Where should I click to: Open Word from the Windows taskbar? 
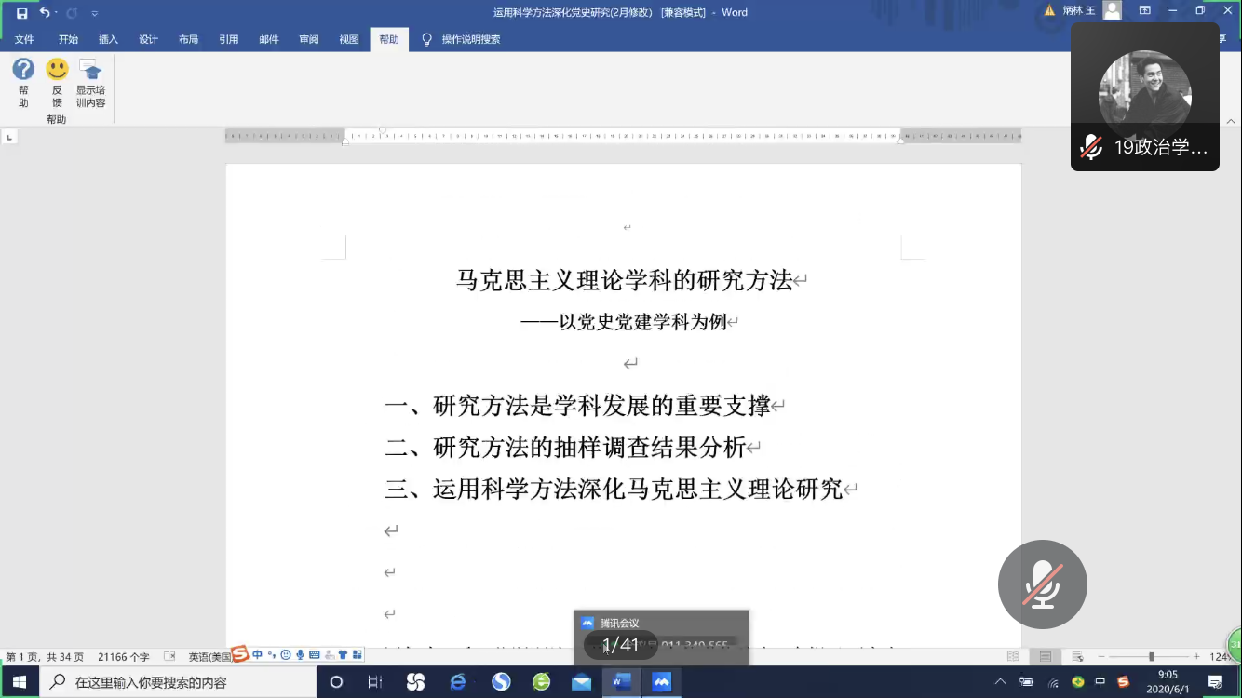click(x=621, y=682)
